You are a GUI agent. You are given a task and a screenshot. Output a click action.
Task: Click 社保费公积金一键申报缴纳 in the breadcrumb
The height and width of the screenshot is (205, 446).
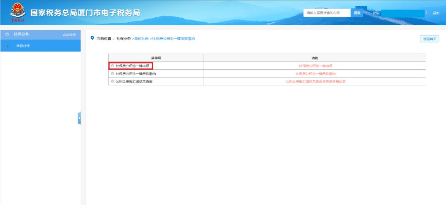point(173,38)
